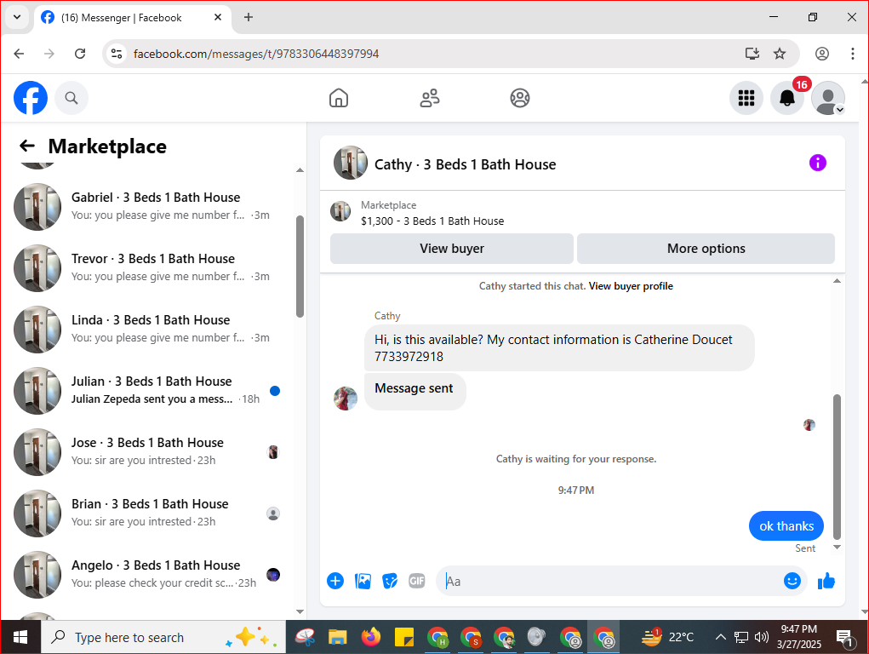Image resolution: width=869 pixels, height=654 pixels.
Task: Open Sticky Notes from the taskbar
Action: pyautogui.click(x=404, y=637)
